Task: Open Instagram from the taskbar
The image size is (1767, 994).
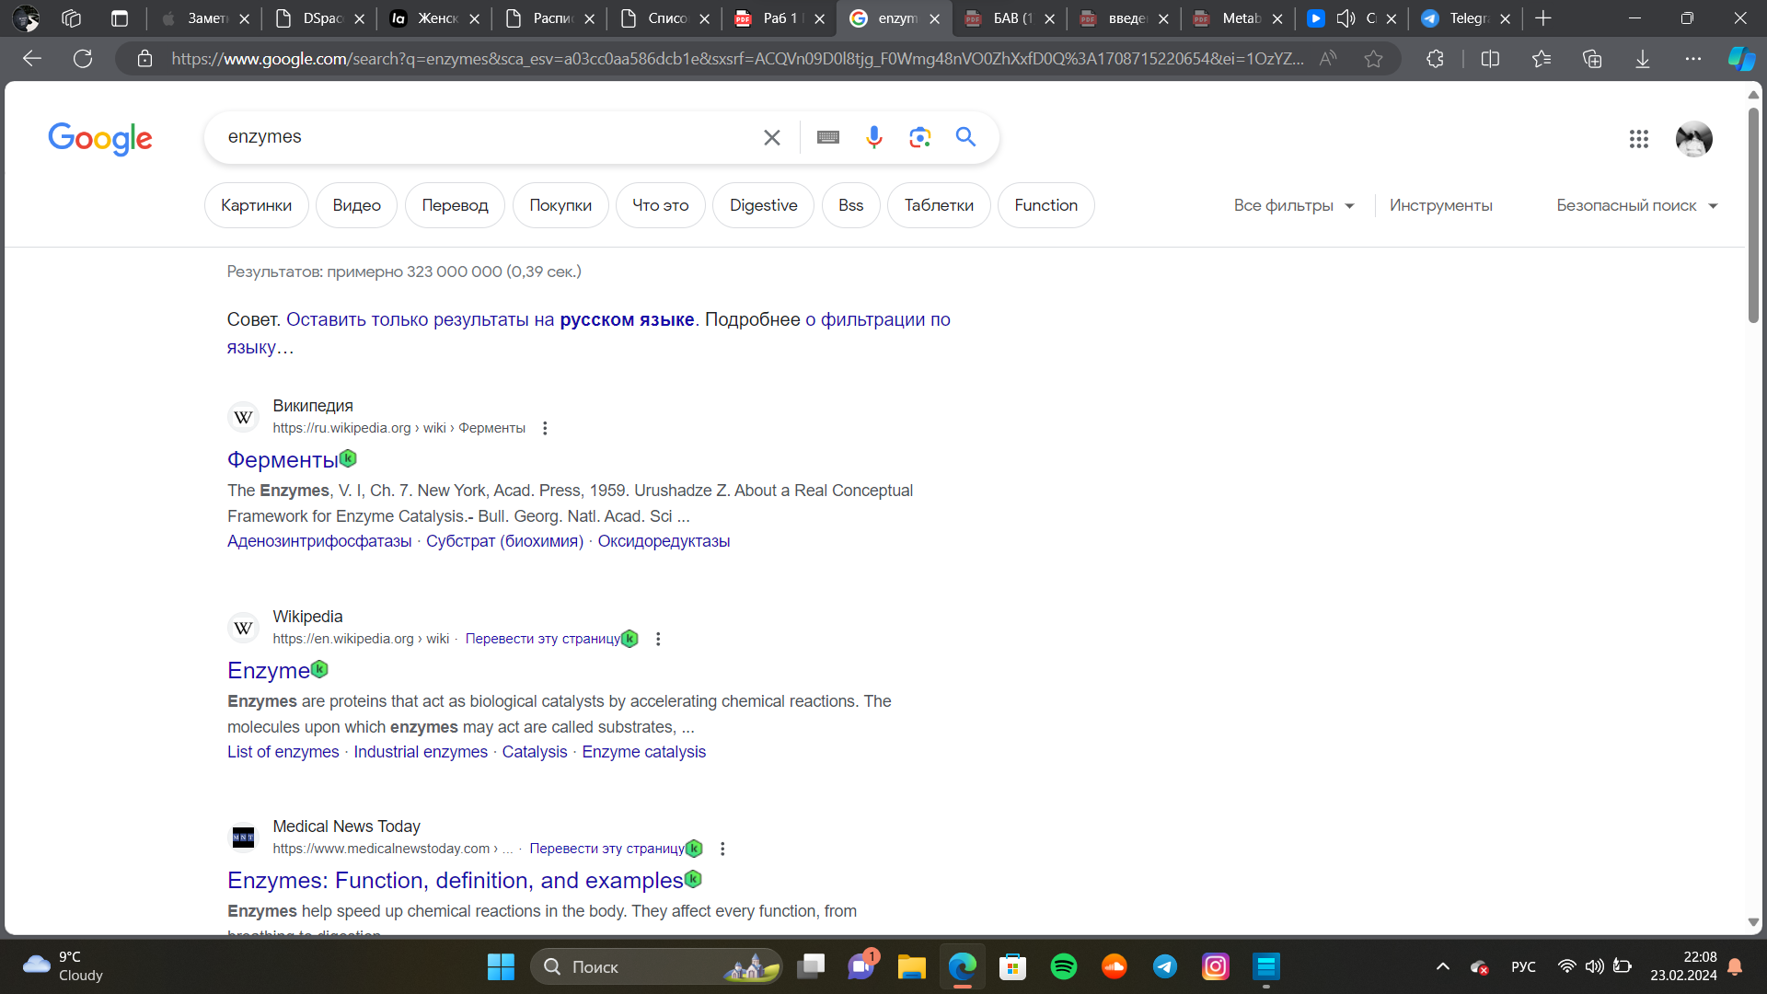Action: 1216,966
